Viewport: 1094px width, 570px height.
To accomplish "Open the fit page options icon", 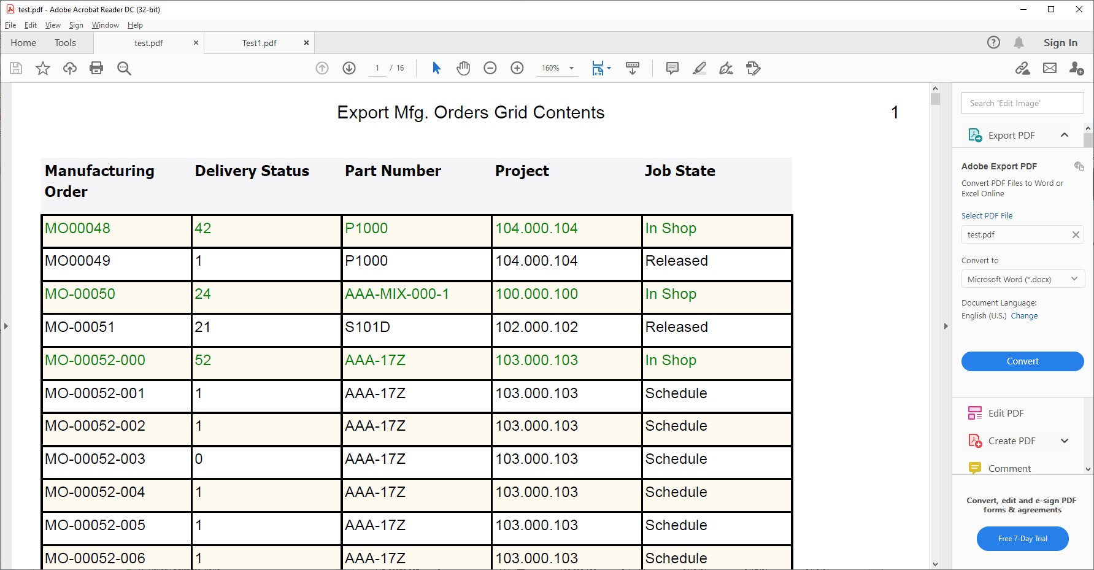I will [601, 68].
